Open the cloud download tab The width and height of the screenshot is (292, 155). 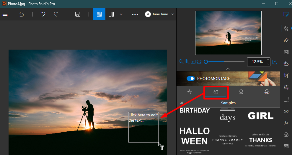click(267, 92)
